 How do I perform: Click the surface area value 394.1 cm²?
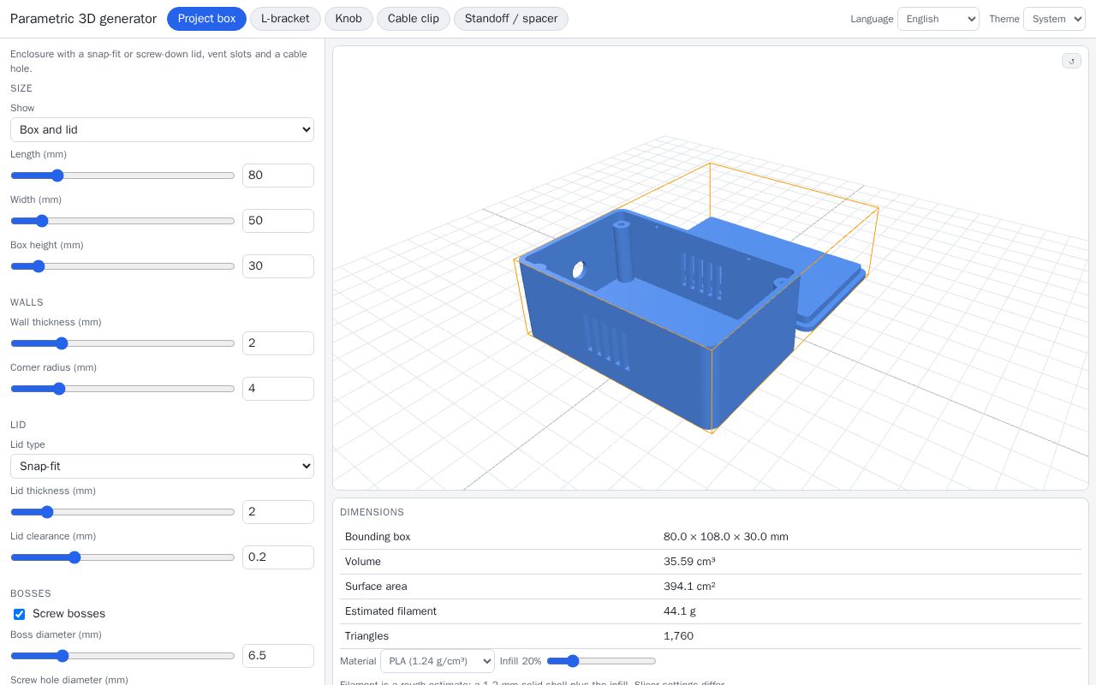coord(689,587)
